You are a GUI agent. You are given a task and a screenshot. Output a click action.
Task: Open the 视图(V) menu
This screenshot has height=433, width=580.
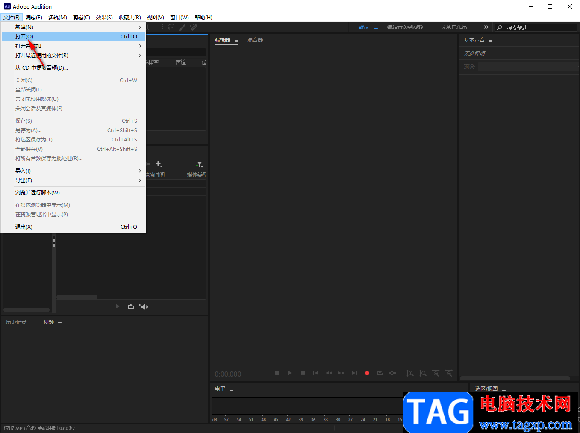click(x=156, y=18)
